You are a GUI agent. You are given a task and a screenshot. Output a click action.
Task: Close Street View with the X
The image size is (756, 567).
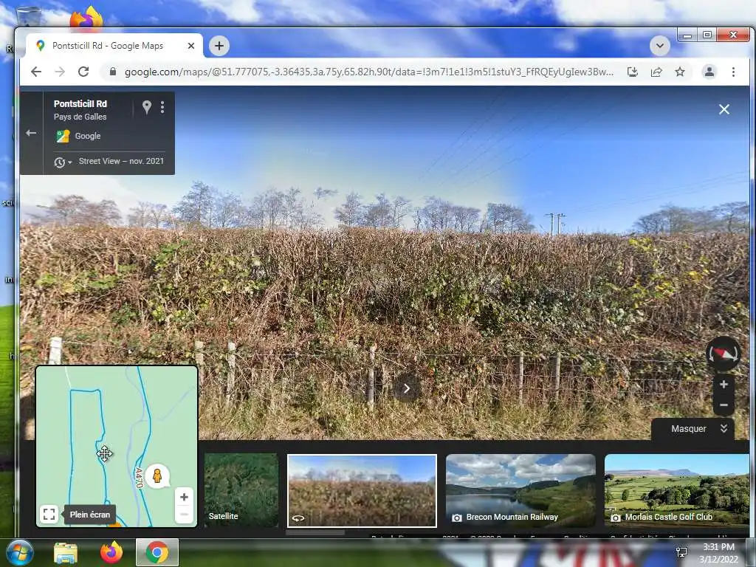724,109
